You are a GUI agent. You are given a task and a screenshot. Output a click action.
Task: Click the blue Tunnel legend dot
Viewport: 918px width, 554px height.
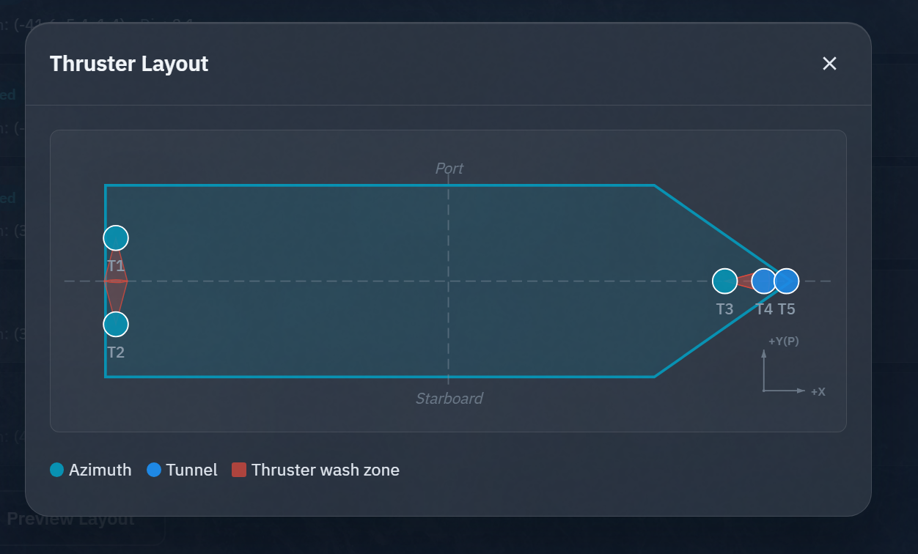pos(154,470)
